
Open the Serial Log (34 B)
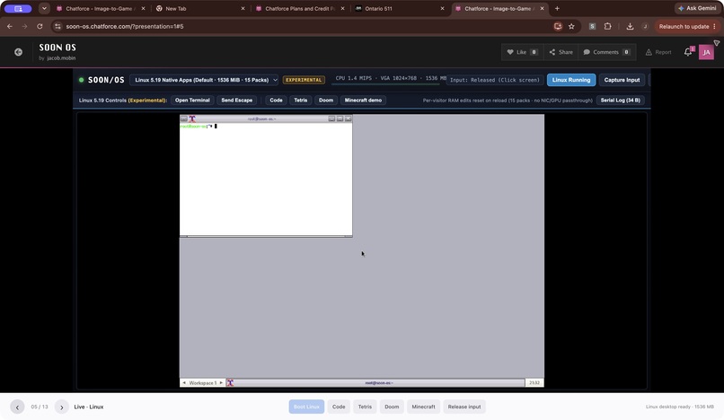[x=620, y=101]
